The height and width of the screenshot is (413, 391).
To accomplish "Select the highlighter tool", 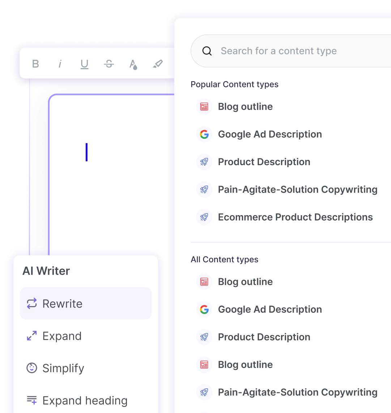I will click(158, 64).
